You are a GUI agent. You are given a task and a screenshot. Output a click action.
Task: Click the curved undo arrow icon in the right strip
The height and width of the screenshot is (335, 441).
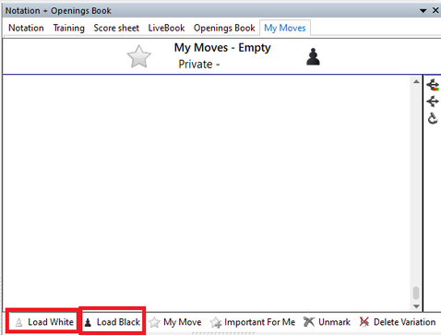(x=433, y=118)
